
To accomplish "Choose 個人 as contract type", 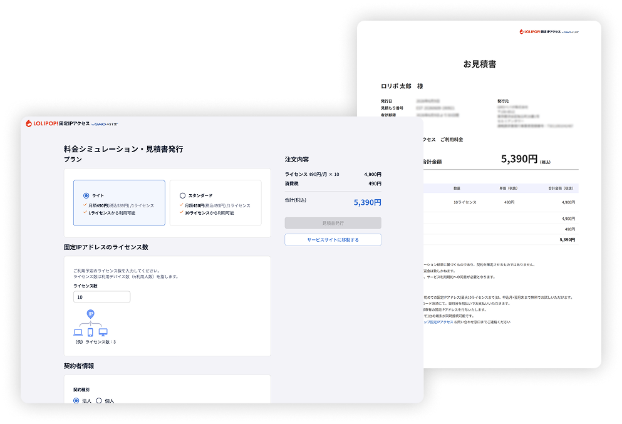I will tap(99, 401).
